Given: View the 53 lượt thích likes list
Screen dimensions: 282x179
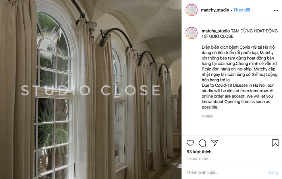Looking at the screenshot, I should coord(199,152).
